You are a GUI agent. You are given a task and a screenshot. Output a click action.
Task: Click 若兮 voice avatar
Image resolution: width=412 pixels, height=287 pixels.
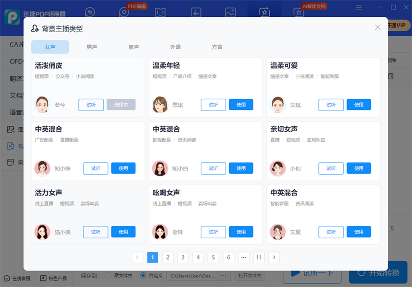click(x=43, y=105)
